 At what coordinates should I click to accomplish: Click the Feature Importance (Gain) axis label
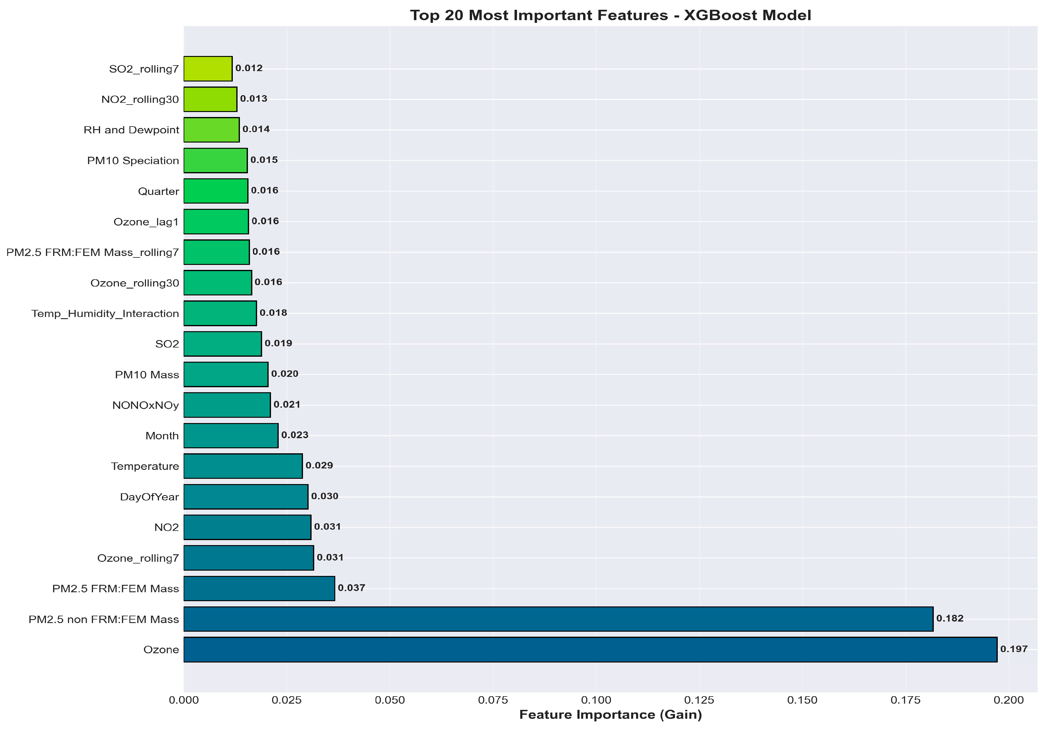click(x=610, y=715)
